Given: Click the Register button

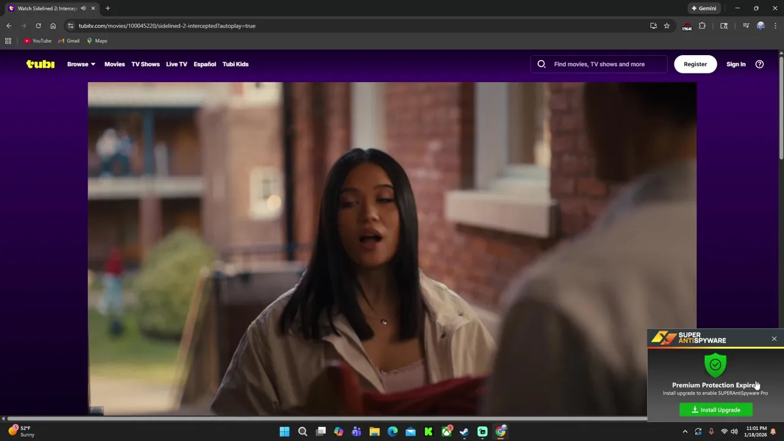Looking at the screenshot, I should (695, 64).
